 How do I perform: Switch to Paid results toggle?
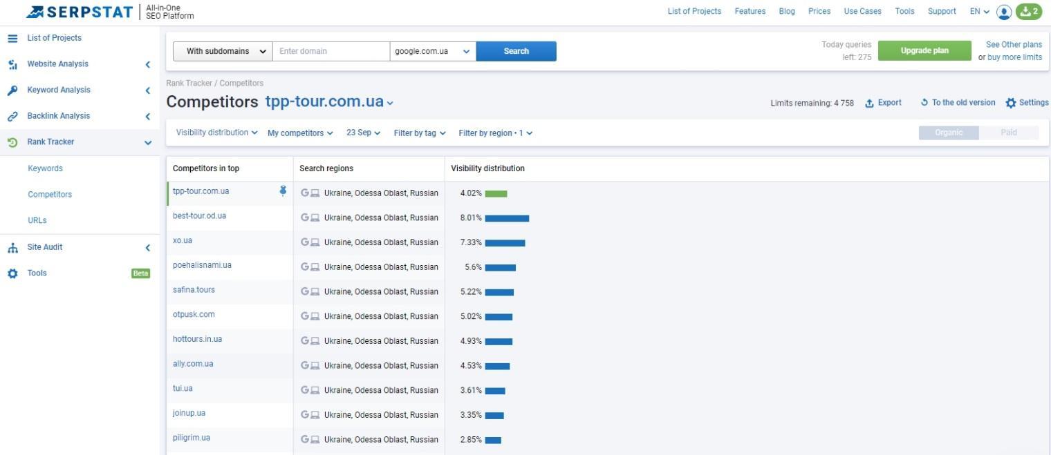(x=1009, y=133)
